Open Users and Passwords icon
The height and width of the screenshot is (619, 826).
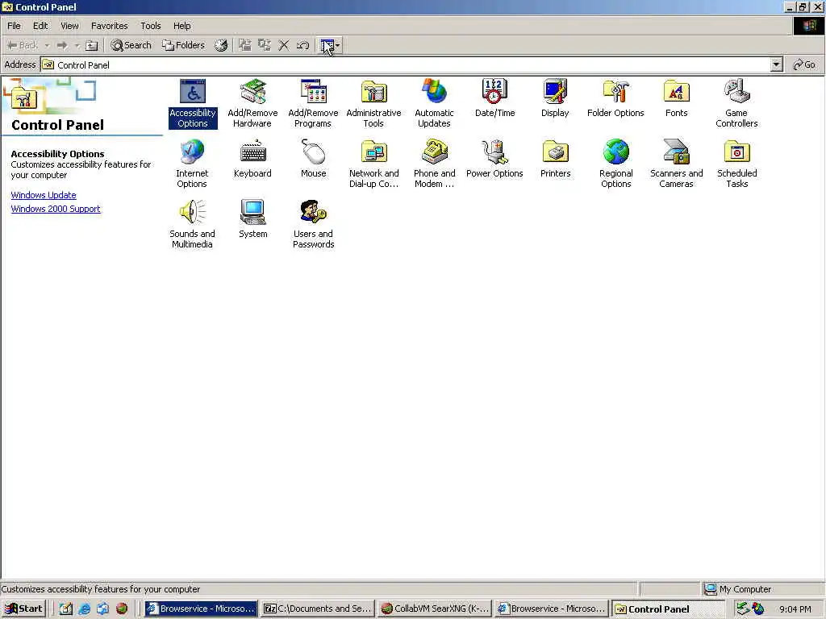(x=313, y=224)
